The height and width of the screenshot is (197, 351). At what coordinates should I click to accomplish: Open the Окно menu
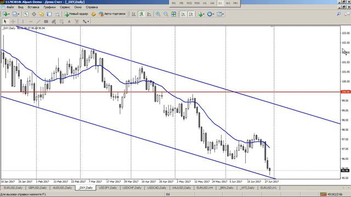[78, 7]
